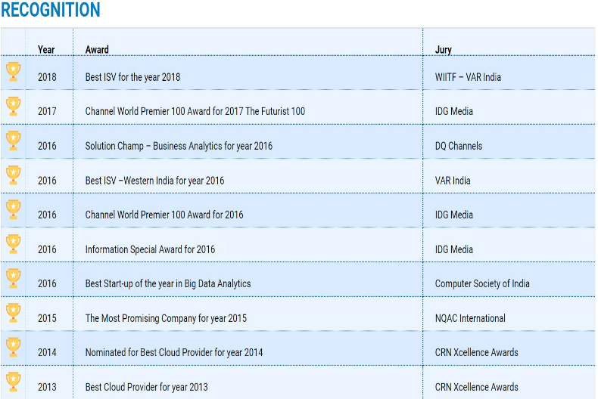Select trophy icon next to Solution Champ award
598x399 pixels.
(14, 141)
